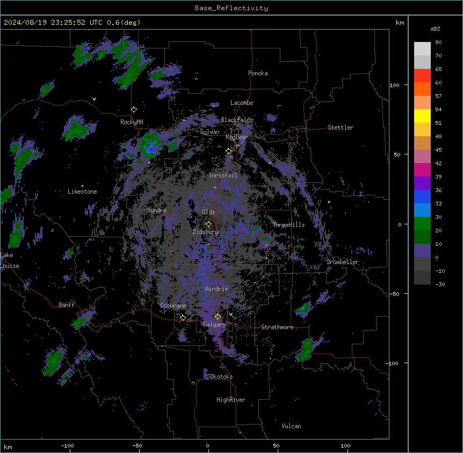Image resolution: width=463 pixels, height=453 pixels.
Task: Select the pink 42–45 dBZ legend swatch
Action: 422,157
